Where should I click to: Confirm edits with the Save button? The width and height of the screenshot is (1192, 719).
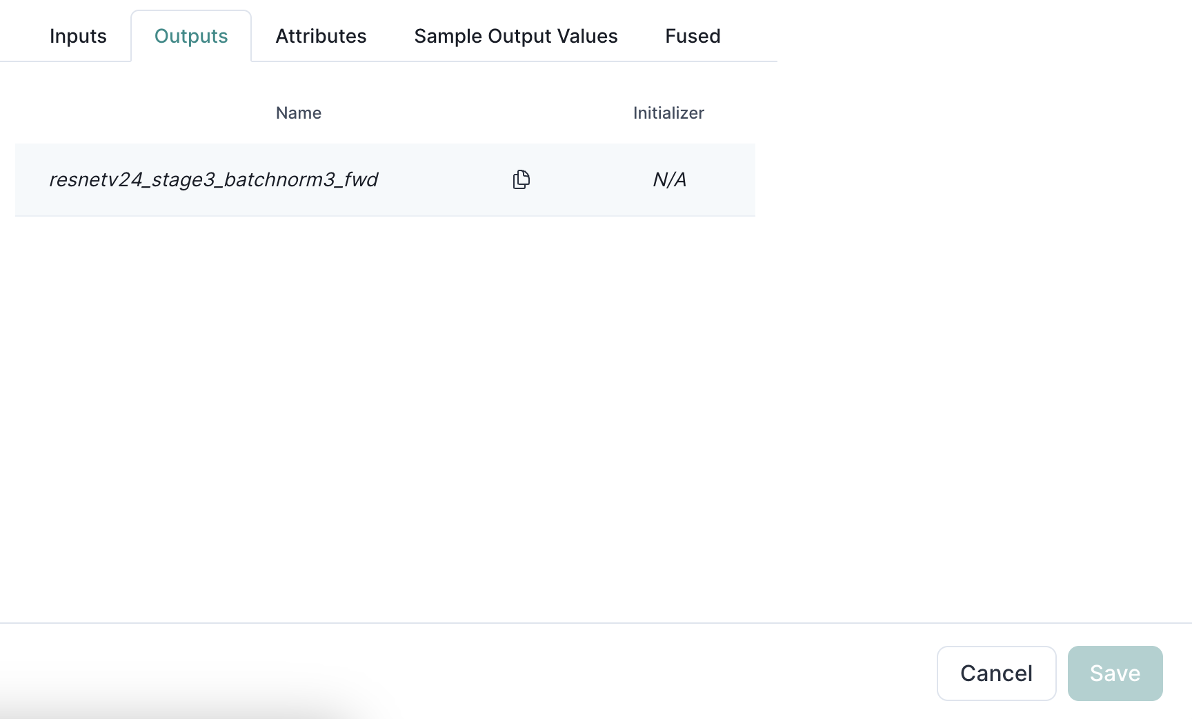(x=1115, y=673)
